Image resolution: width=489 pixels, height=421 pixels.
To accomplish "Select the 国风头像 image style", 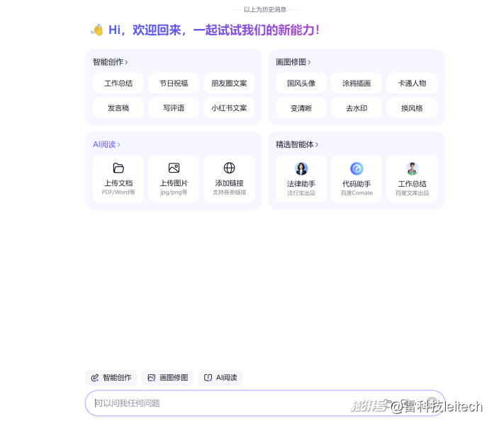I will tap(301, 83).
